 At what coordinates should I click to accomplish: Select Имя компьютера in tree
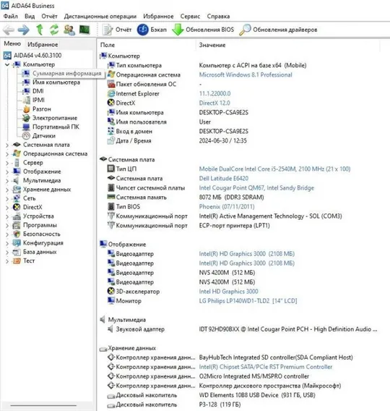click(56, 82)
